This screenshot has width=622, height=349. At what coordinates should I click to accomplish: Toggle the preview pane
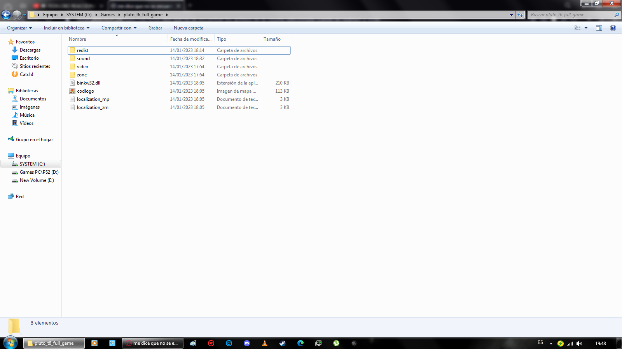point(599,28)
